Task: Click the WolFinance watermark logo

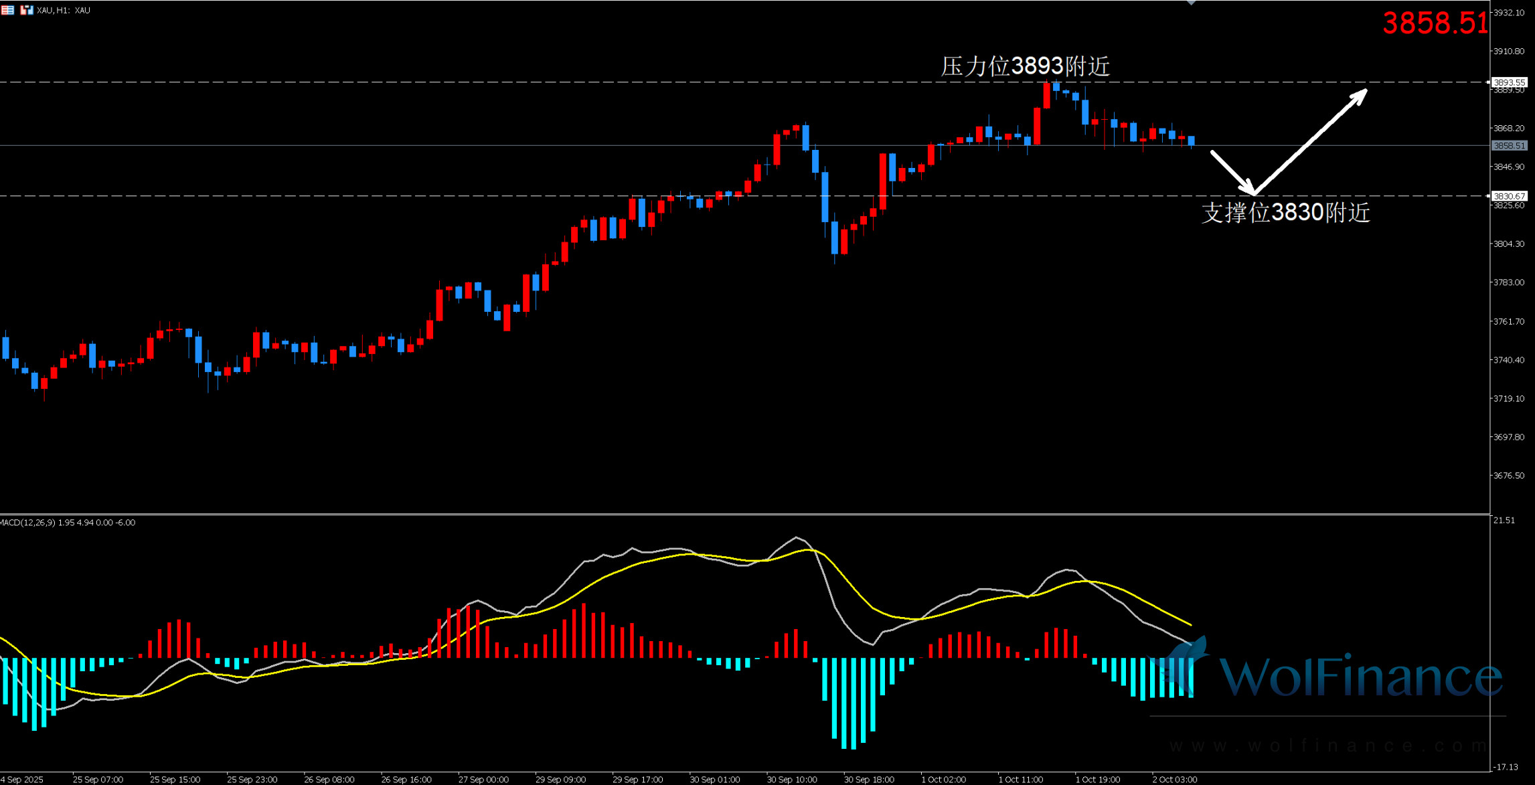Action: (1339, 676)
